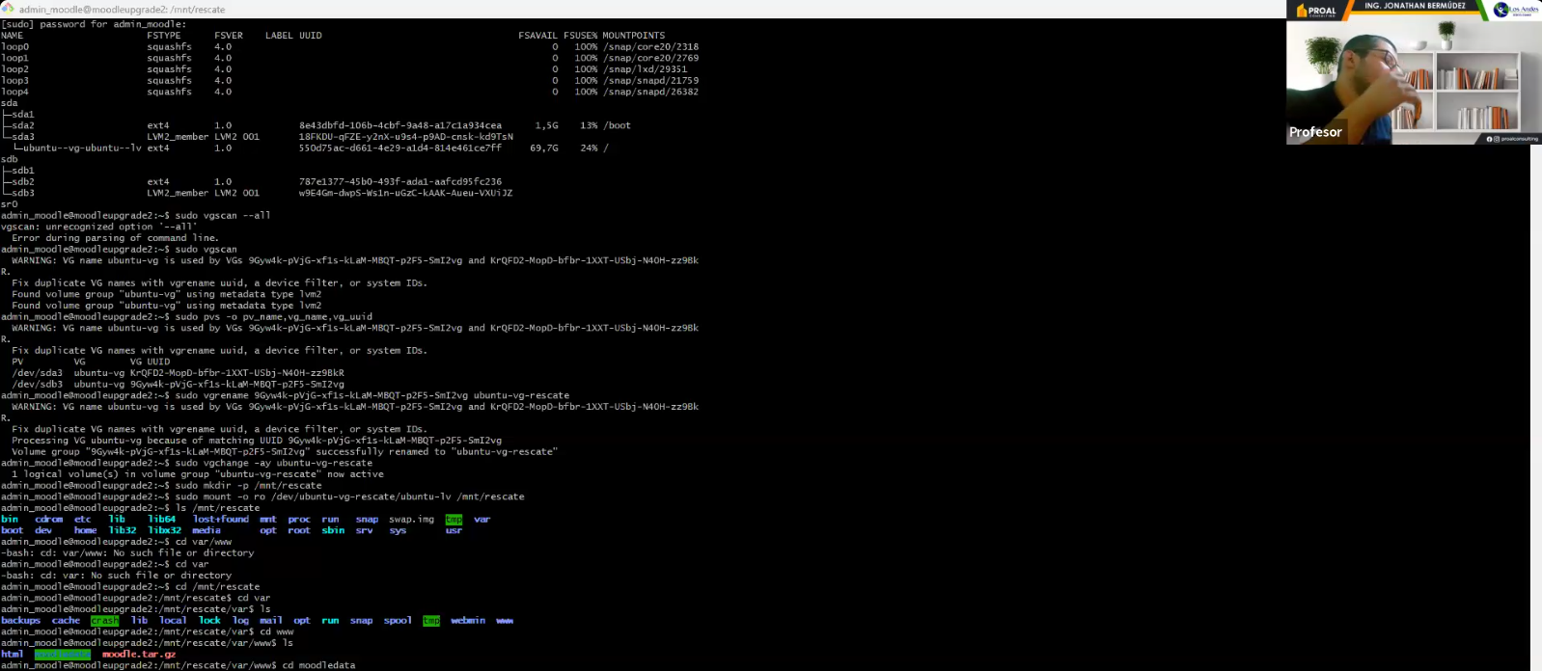Click the MOUNTPOINTS column header
The height and width of the screenshot is (671, 1542).
pyautogui.click(x=633, y=36)
